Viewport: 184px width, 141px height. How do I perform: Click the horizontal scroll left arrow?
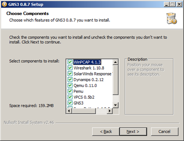69,111
